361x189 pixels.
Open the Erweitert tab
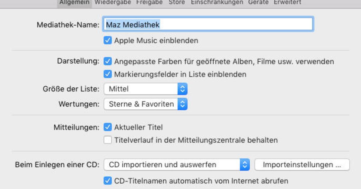(287, 2)
